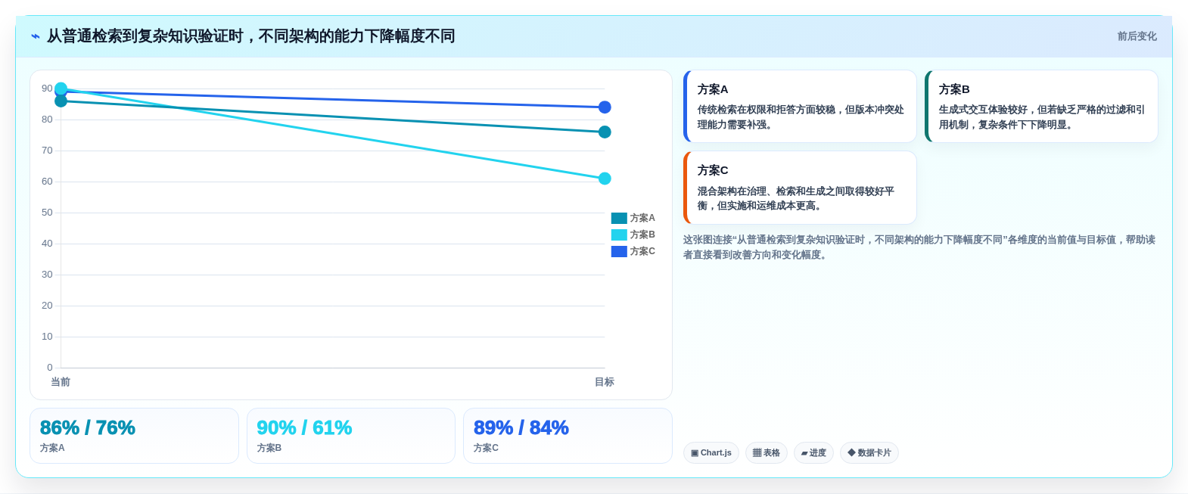Click the 当前 axis label
1188x494 pixels.
(61, 382)
